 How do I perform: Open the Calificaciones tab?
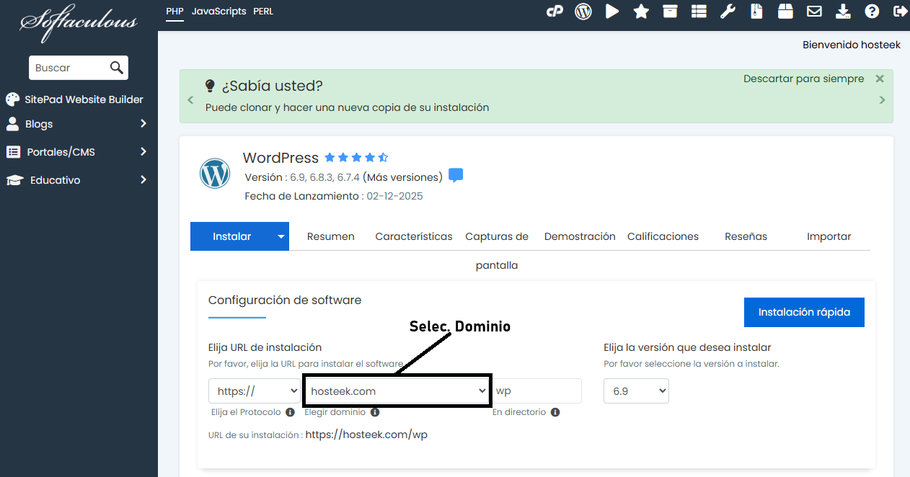coord(663,236)
